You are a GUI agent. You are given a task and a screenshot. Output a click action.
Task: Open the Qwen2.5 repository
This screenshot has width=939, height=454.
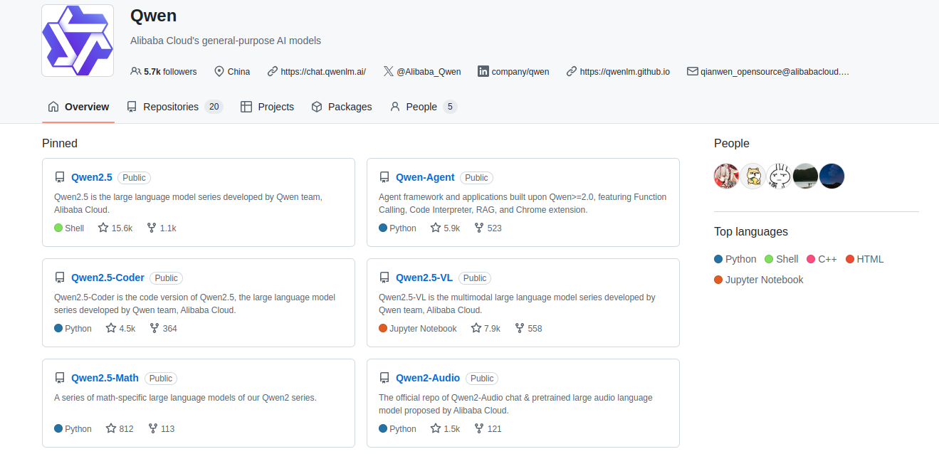coord(92,177)
